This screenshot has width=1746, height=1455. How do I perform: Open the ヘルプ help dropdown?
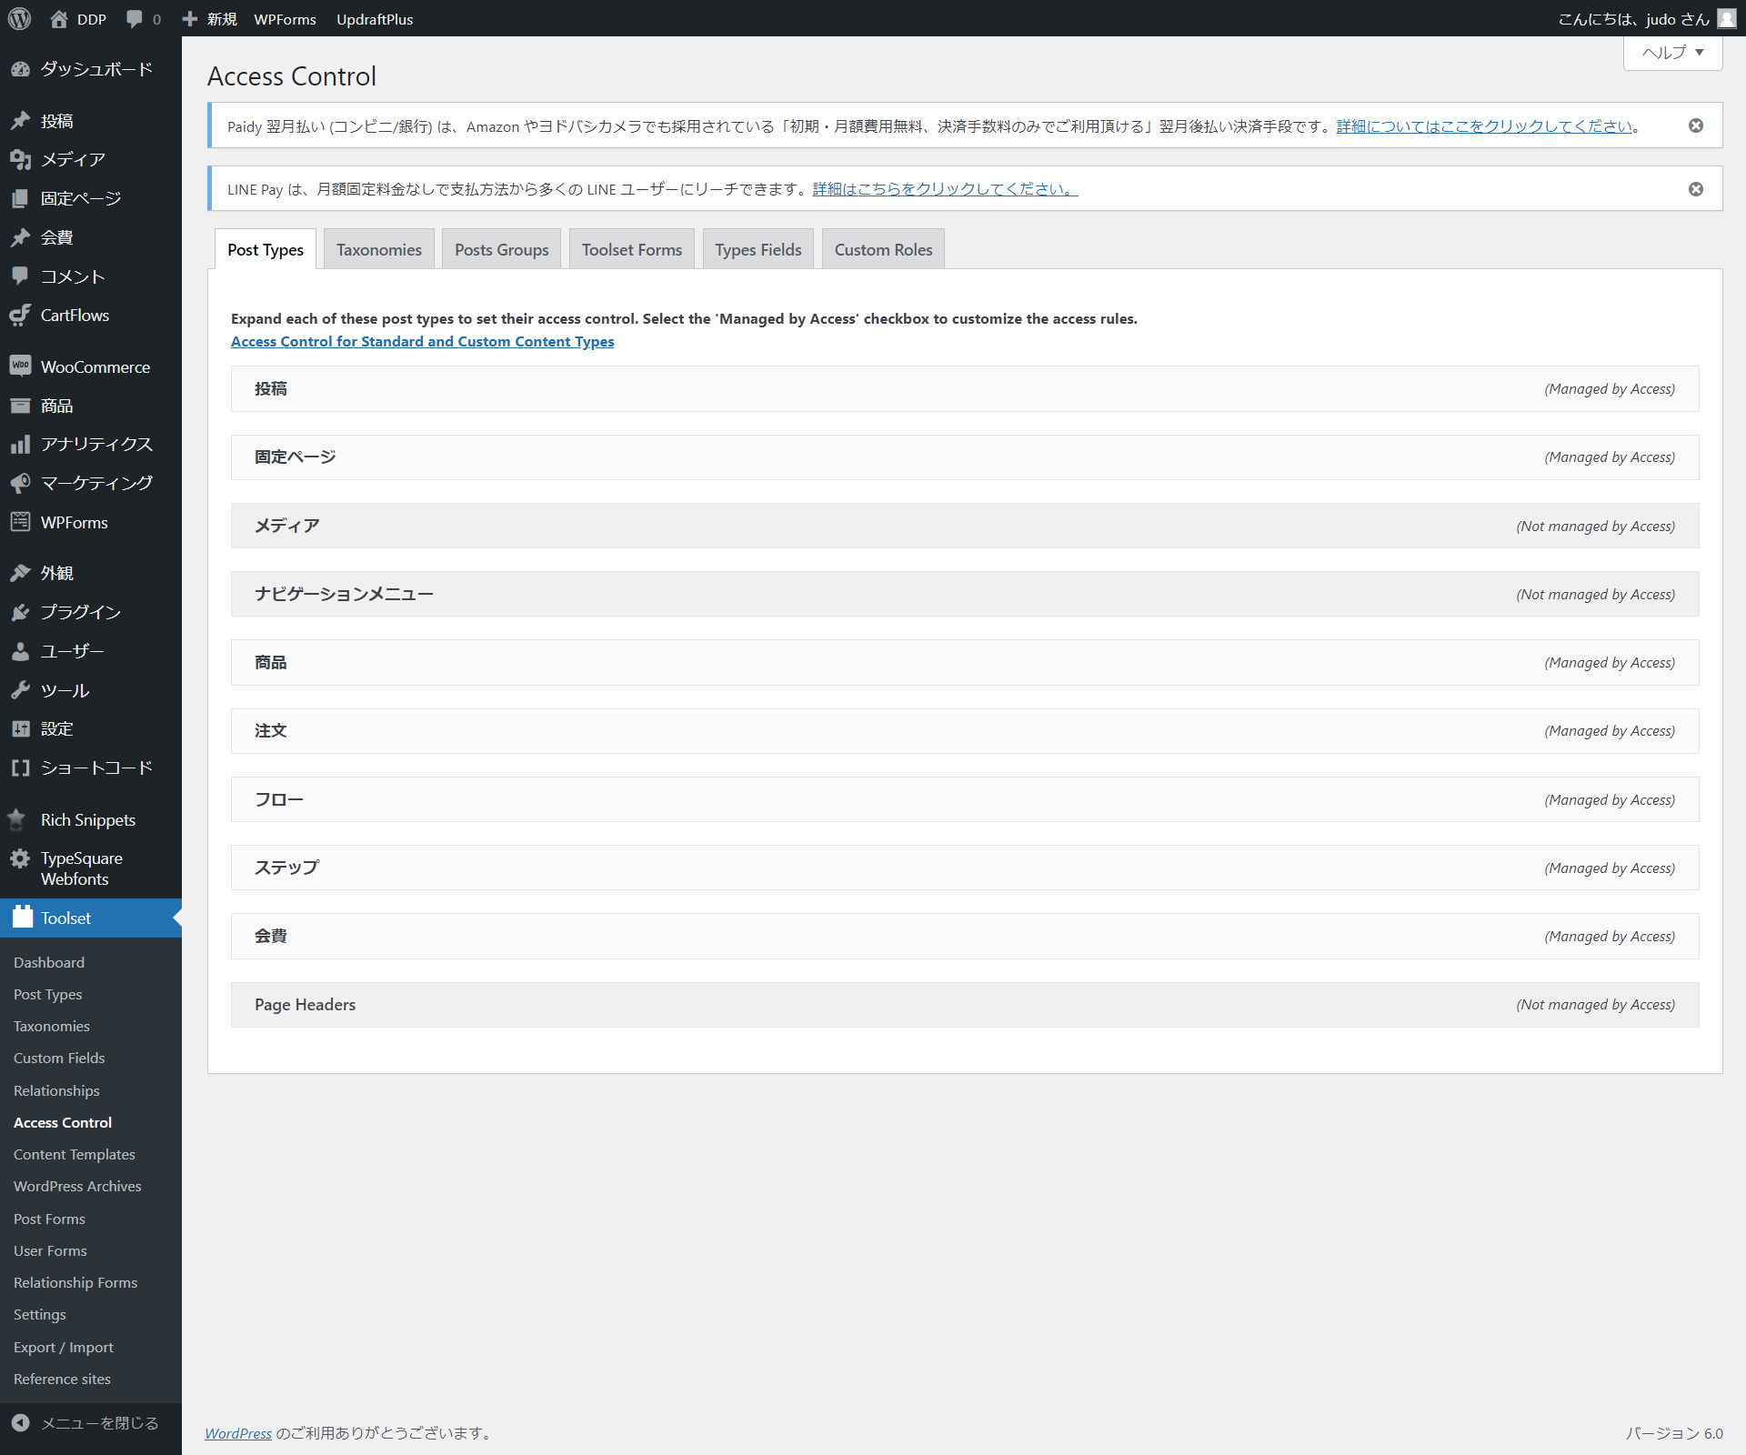1672,53
